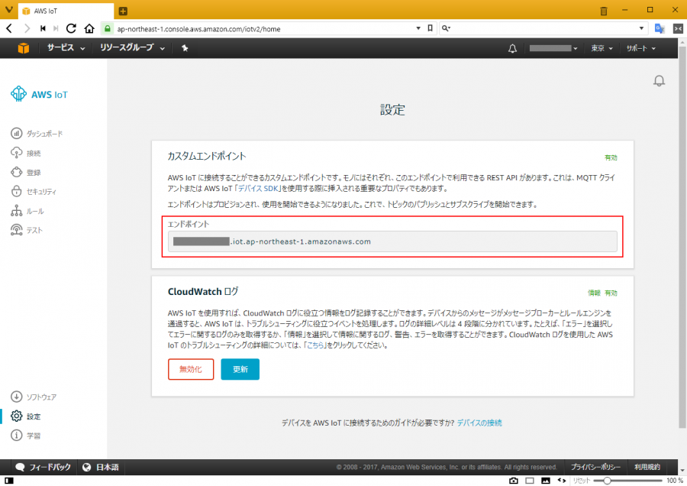Follow the こちら link in CloudWatch description
Image resolution: width=687 pixels, height=486 pixels.
(315, 345)
